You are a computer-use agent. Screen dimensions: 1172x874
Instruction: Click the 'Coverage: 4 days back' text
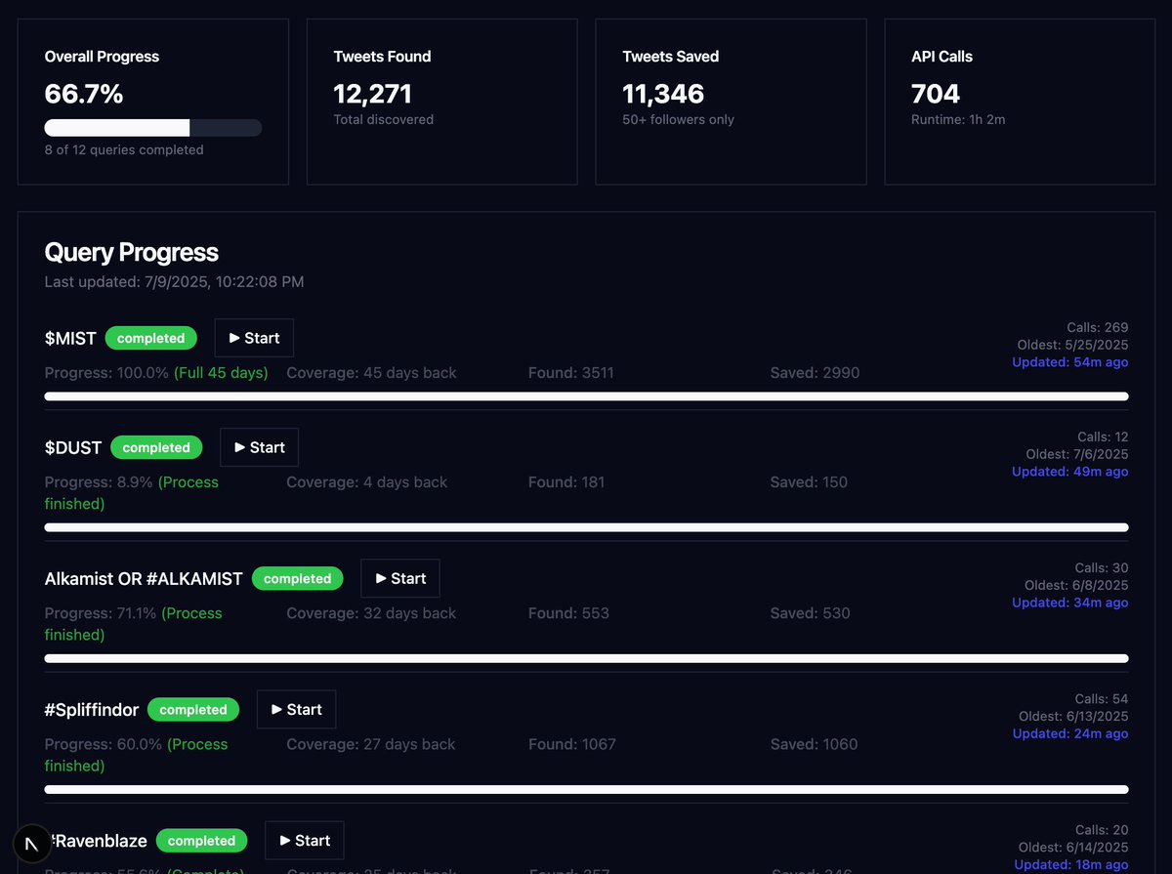(x=367, y=481)
